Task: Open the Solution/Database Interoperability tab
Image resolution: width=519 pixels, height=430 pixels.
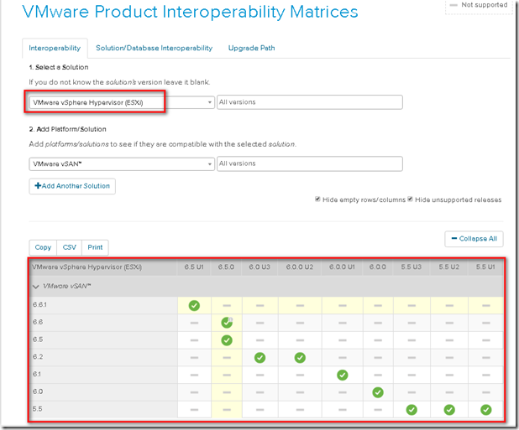Action: pos(154,49)
